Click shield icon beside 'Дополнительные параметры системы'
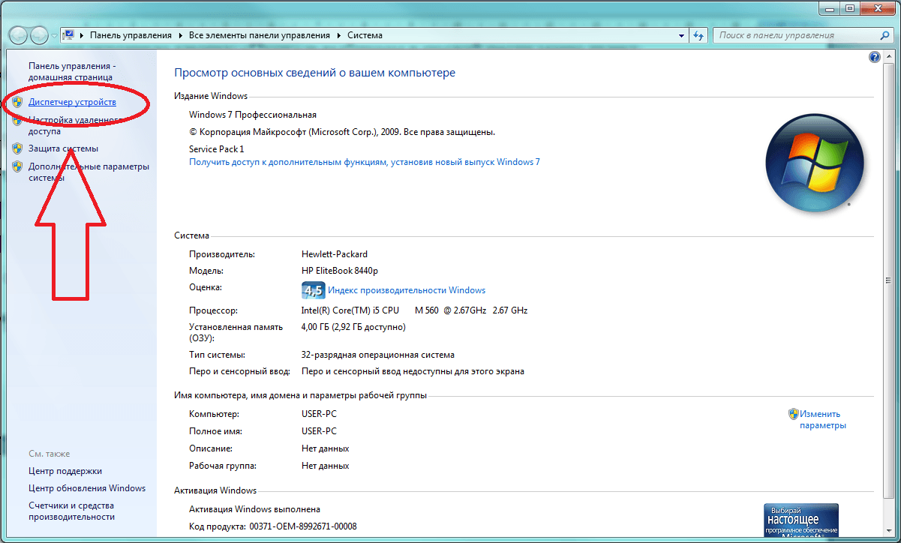This screenshot has height=543, width=901. point(18,166)
